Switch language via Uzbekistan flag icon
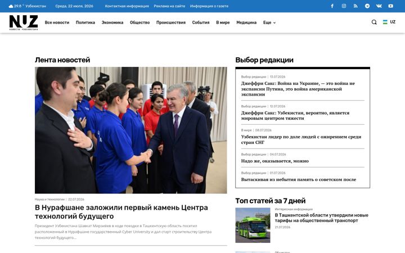Image resolution: width=405 pixels, height=253 pixels. tap(385, 22)
